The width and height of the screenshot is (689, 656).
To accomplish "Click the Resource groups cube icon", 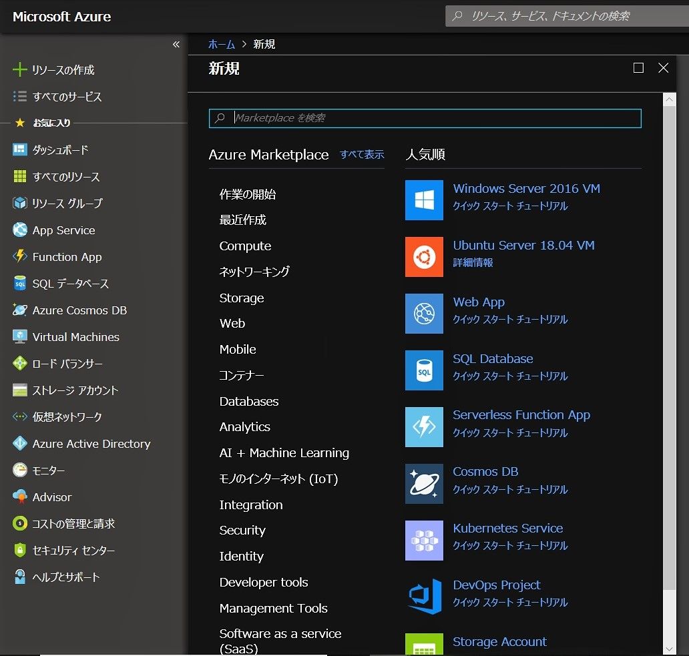I will click(x=19, y=203).
